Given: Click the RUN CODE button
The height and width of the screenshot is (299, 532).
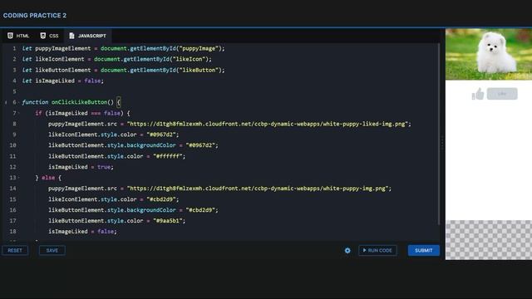Looking at the screenshot, I should [x=377, y=251].
